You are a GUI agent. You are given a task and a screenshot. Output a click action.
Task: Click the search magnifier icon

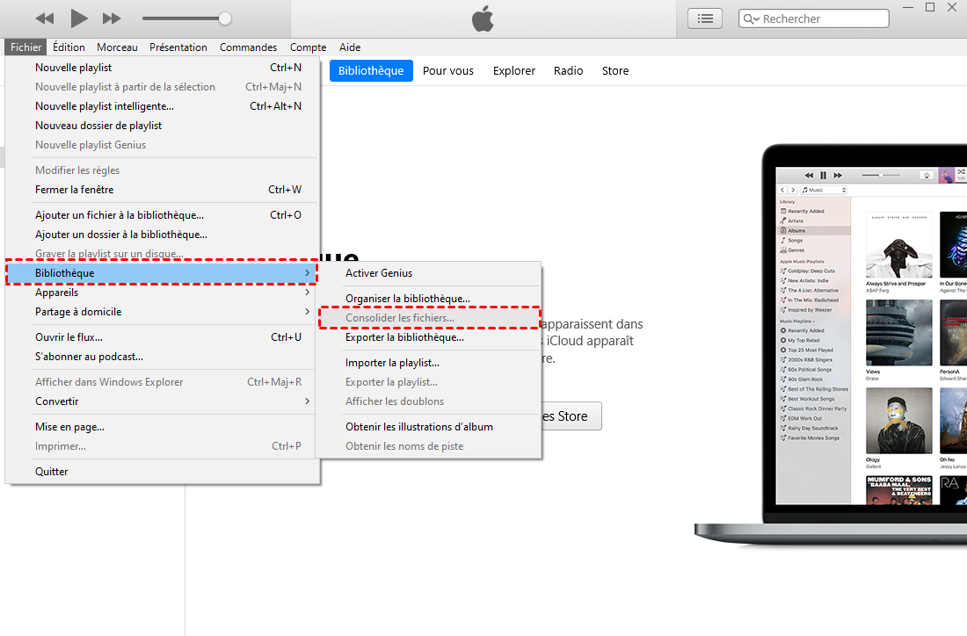click(x=752, y=18)
